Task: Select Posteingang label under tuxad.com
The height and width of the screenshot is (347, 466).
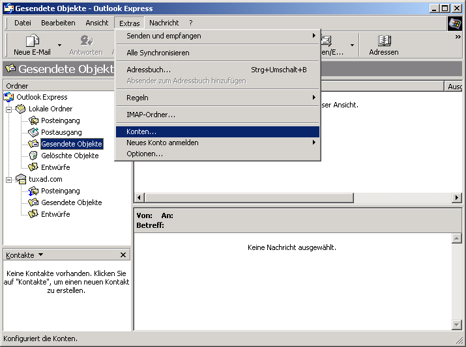Action: click(61, 191)
